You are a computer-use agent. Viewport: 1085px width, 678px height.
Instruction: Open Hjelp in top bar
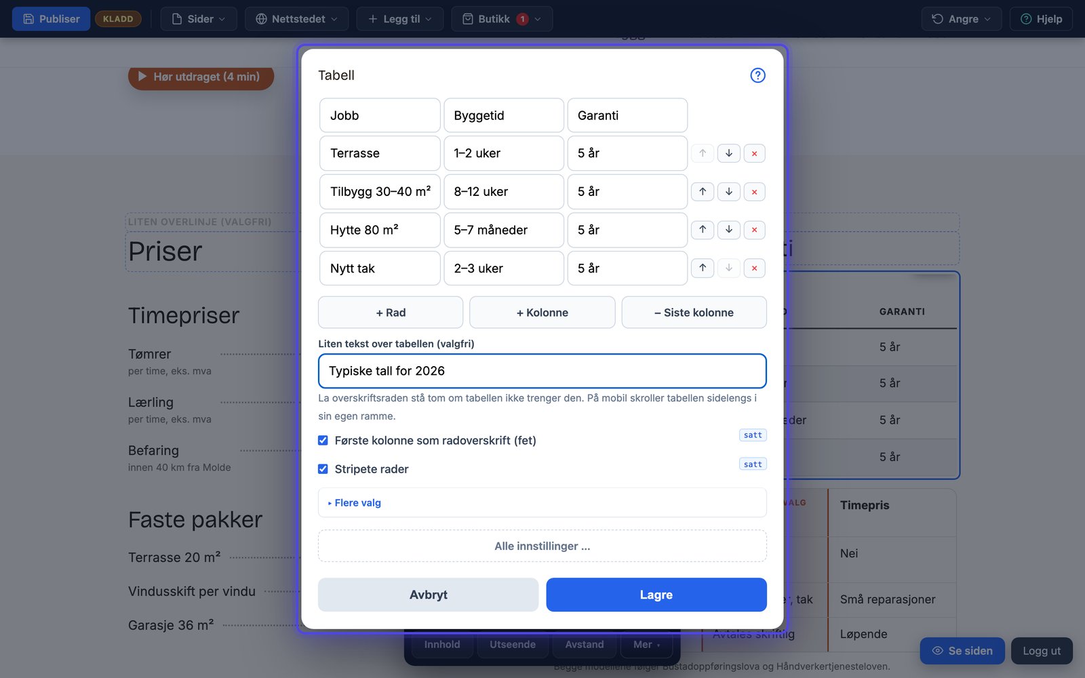(1041, 19)
